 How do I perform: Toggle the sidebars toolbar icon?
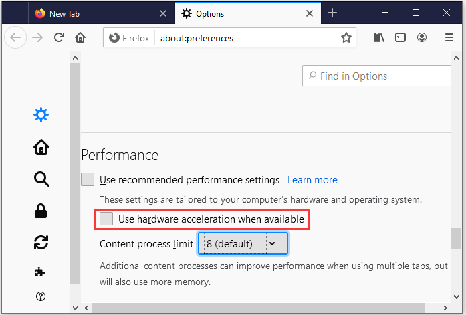click(x=400, y=37)
